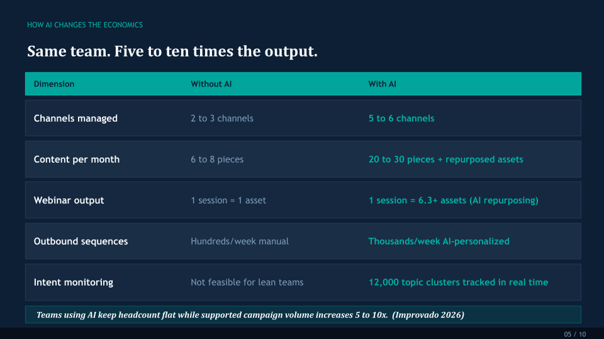Click the "05 / 10" slide number indicator
Screen dimensions: 604x339
coord(575,335)
